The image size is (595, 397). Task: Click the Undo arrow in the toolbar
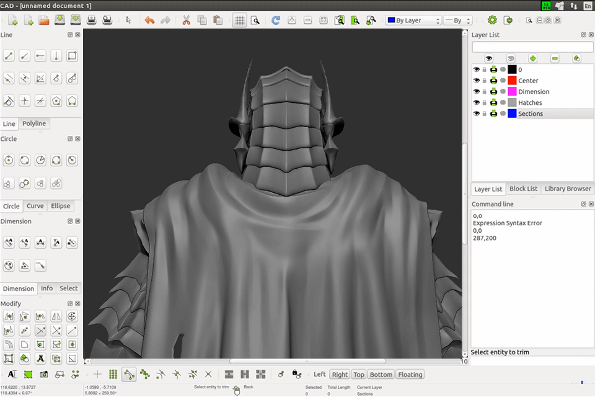pos(149,20)
